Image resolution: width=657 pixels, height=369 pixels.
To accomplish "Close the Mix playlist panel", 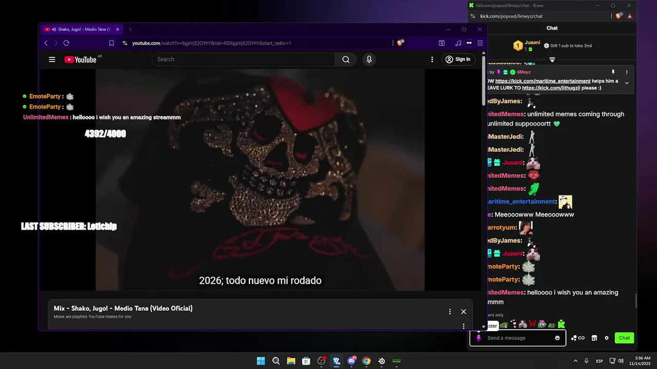I will pos(463,312).
